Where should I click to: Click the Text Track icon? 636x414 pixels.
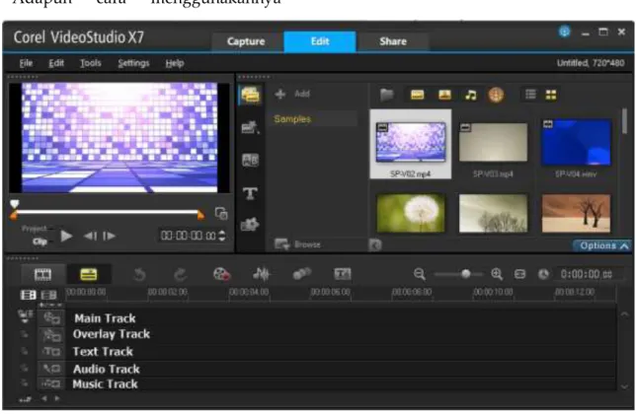(x=52, y=352)
